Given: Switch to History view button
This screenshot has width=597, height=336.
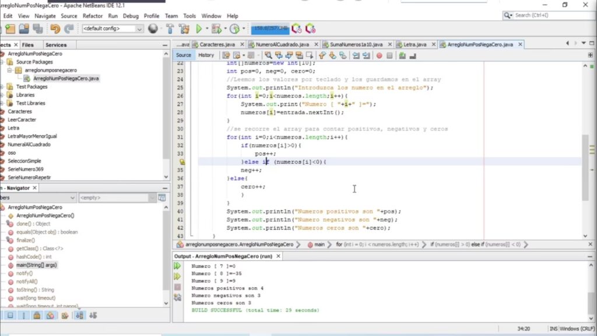Looking at the screenshot, I should [x=206, y=55].
